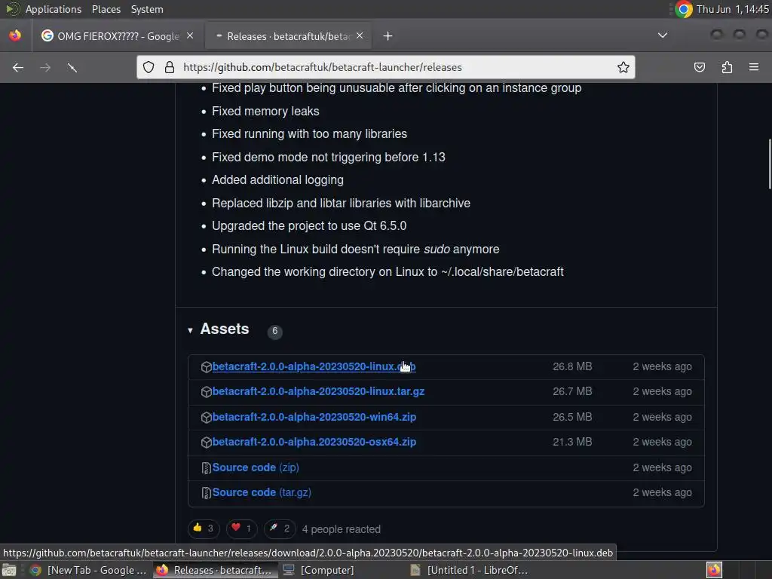Click the page vertical scrollbar thumb
Image resolution: width=772 pixels, height=579 pixels.
pos(770,164)
